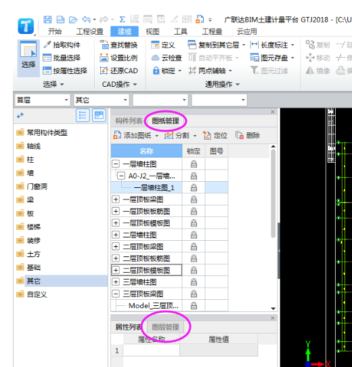Toggle lock for 一层顶板板筋图 row

tap(194, 212)
